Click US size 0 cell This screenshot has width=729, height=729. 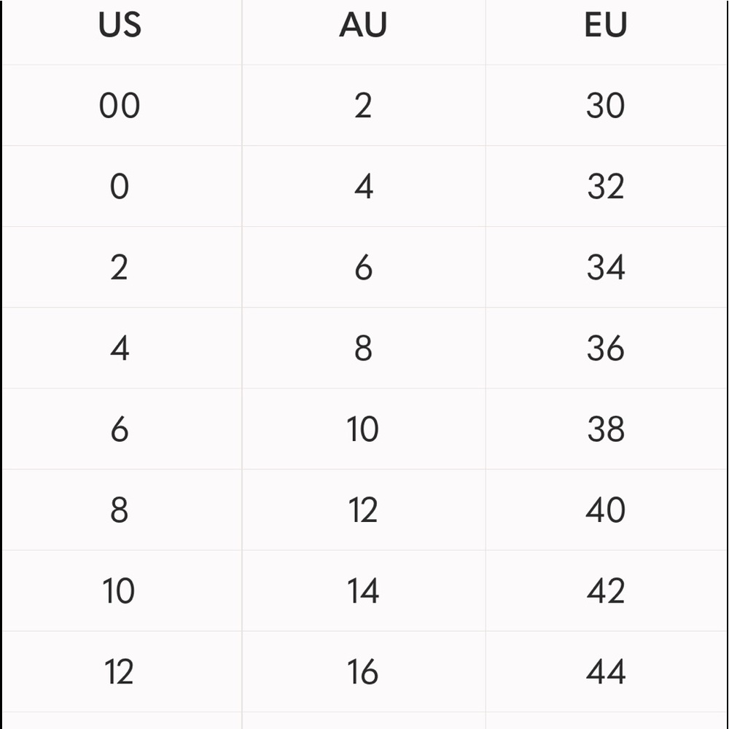120,187
